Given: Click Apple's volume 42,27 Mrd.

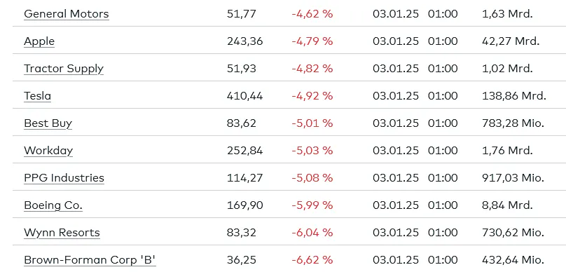Looking at the screenshot, I should 511,41.
